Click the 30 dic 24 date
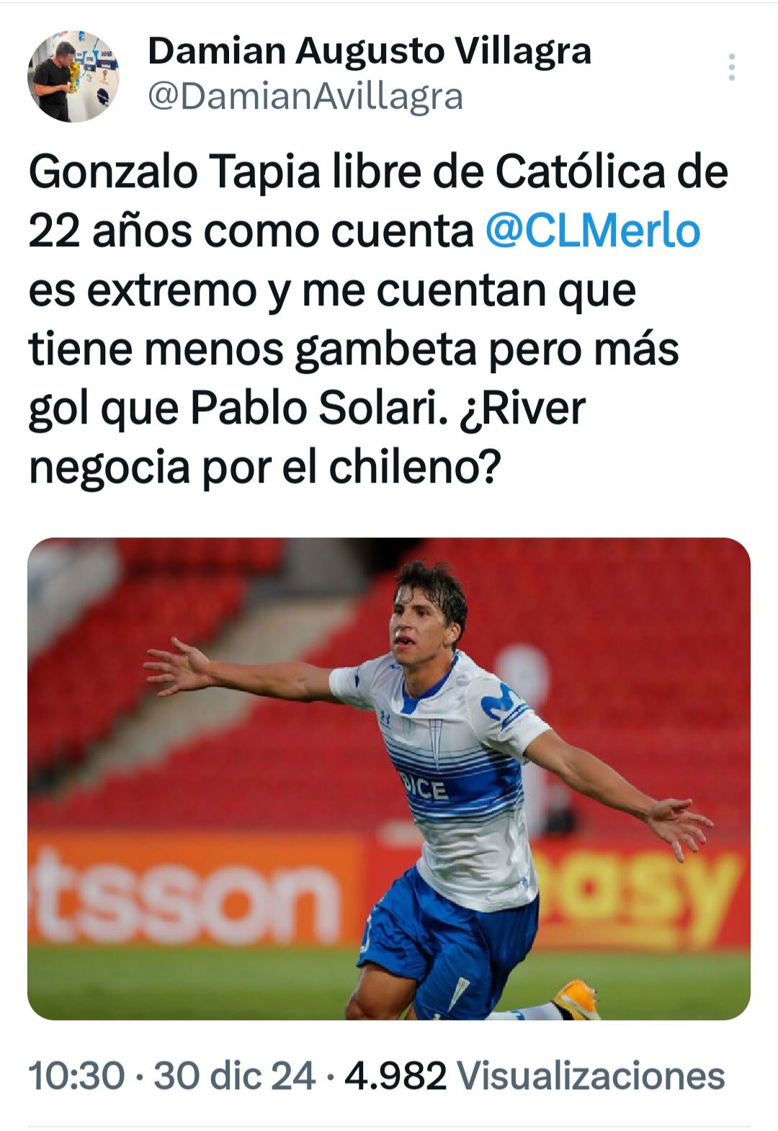This screenshot has height=1131, width=778. coord(235,1076)
